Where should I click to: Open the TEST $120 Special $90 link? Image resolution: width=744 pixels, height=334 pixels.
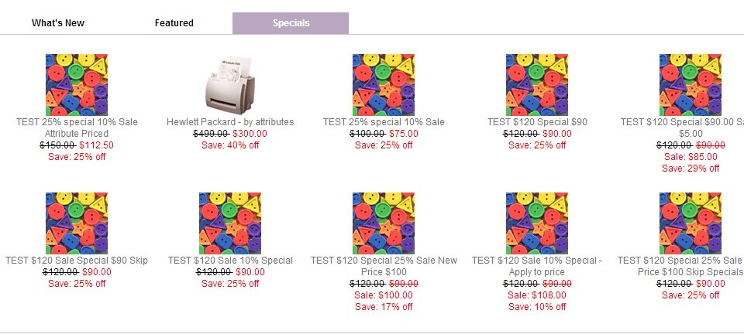pyautogui.click(x=536, y=122)
